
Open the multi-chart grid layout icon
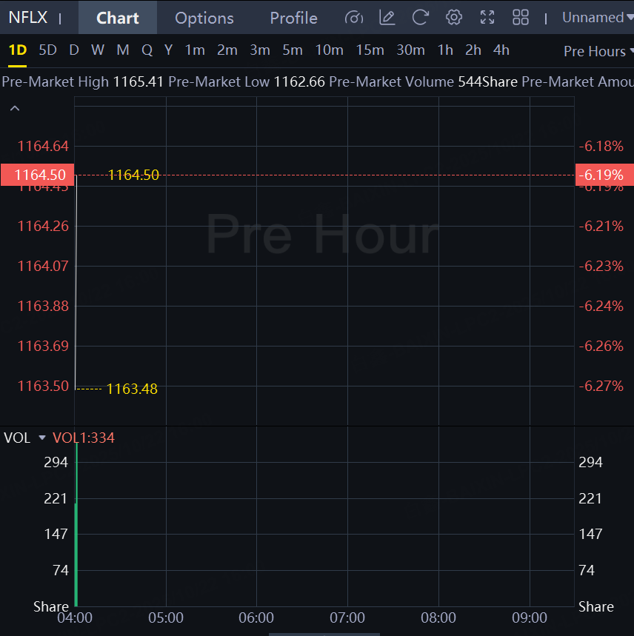pyautogui.click(x=521, y=18)
